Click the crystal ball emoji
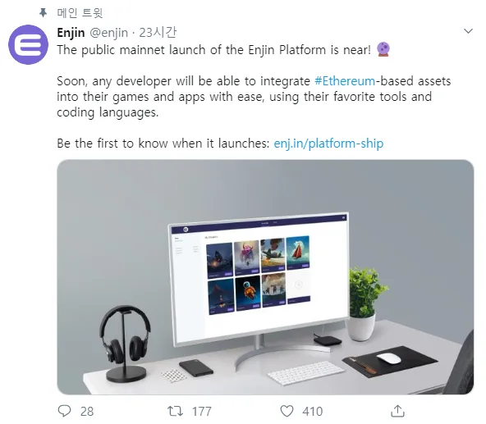Screen dimensions: 486x424 (383, 49)
